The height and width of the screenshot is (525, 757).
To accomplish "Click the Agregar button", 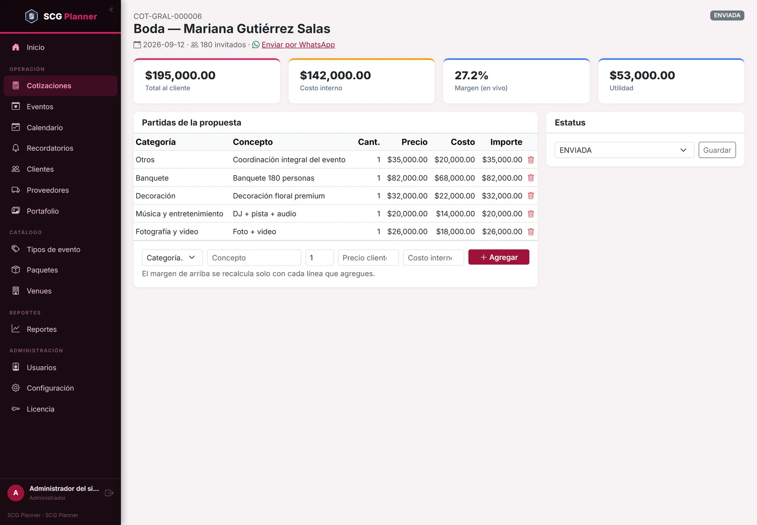I will pyautogui.click(x=499, y=257).
